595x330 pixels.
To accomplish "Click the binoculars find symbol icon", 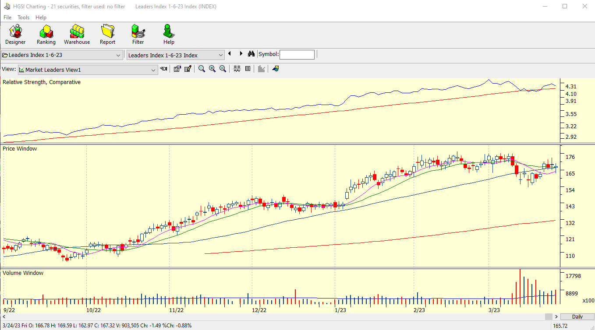I will (251, 54).
